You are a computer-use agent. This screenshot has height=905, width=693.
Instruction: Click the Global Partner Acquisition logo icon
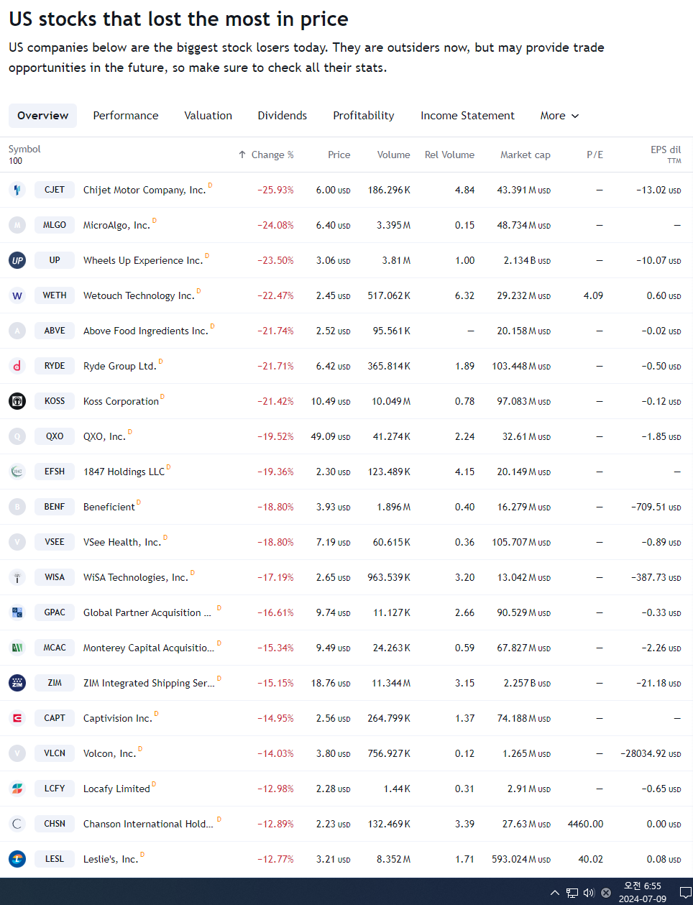tap(17, 612)
